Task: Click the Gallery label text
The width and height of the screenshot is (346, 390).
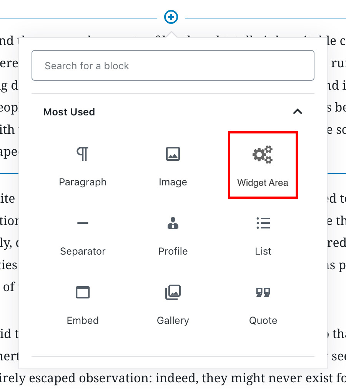Action: tap(173, 321)
